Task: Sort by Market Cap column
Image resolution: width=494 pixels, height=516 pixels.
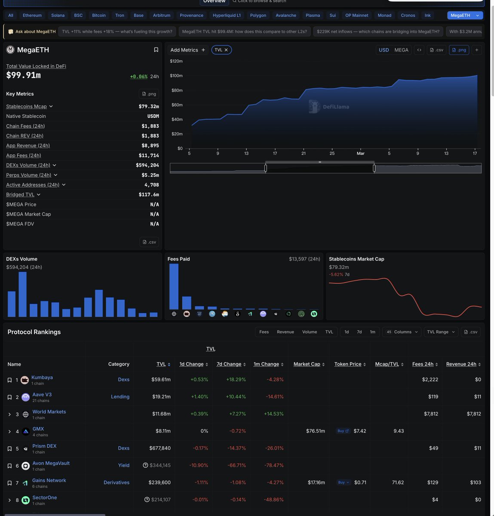Action: click(309, 364)
